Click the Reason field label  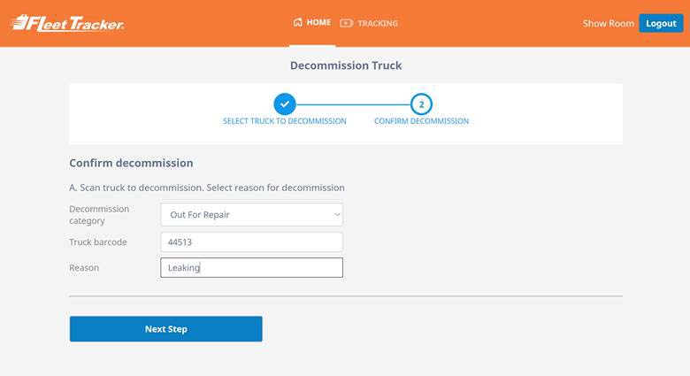[84, 267]
